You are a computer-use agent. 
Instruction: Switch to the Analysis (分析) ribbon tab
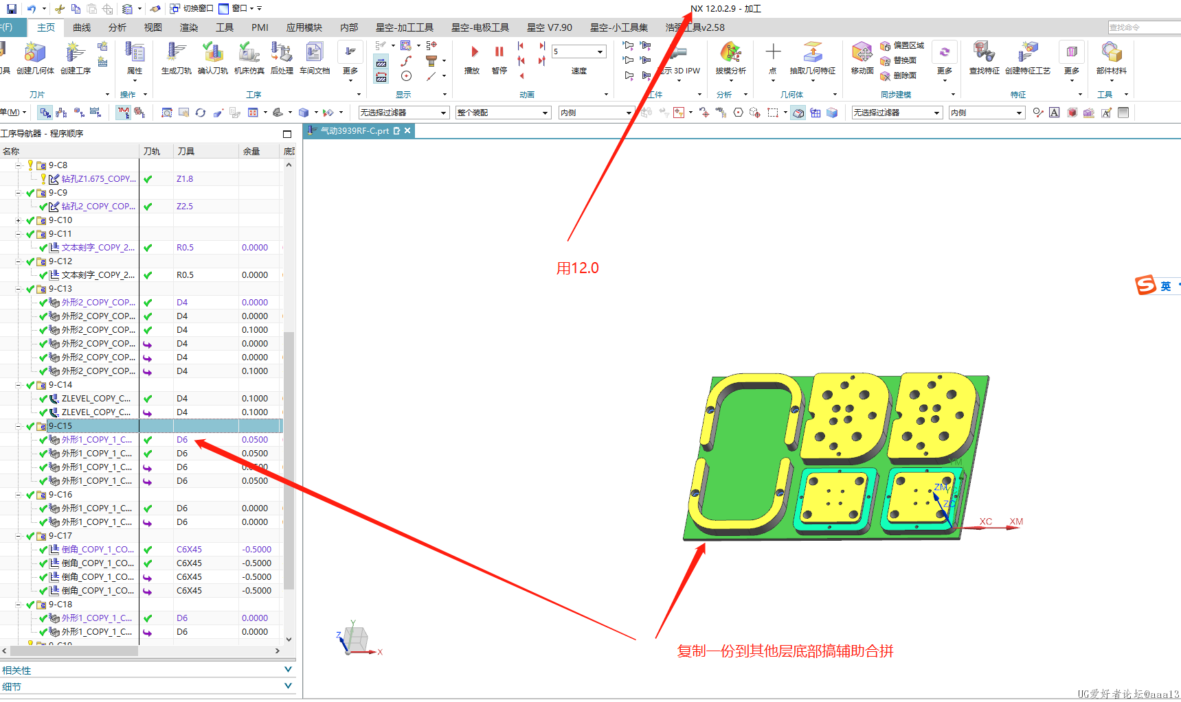point(117,27)
